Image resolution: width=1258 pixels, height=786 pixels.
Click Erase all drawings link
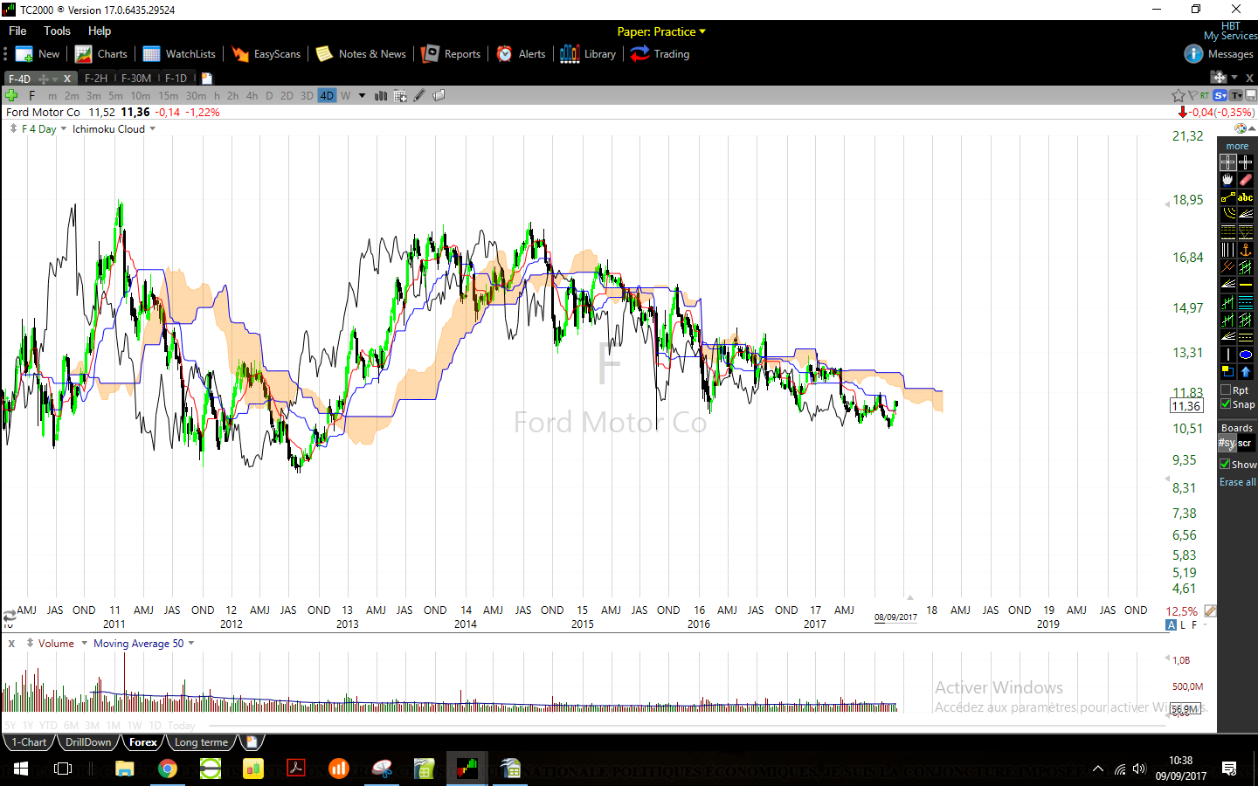[1238, 482]
